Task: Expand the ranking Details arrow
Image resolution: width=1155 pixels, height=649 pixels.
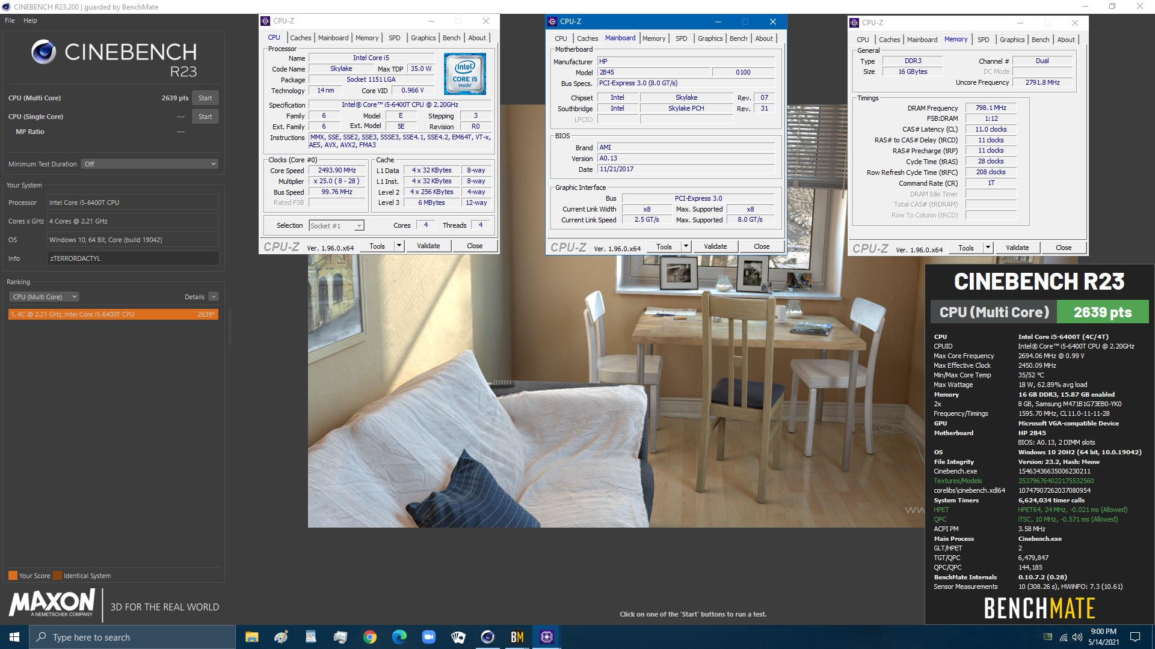Action: click(214, 297)
